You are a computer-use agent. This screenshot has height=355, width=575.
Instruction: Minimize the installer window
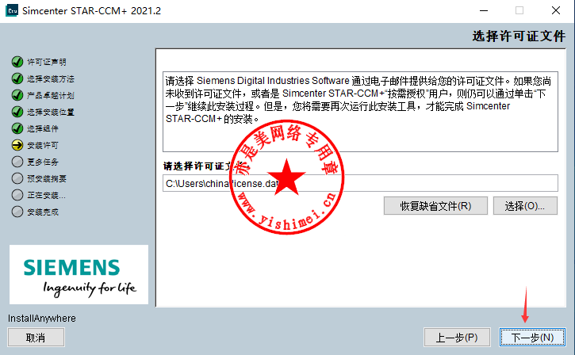click(484, 10)
